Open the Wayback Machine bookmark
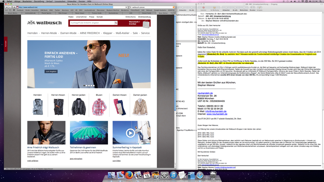The height and width of the screenshot is (182, 324). pos(113,10)
